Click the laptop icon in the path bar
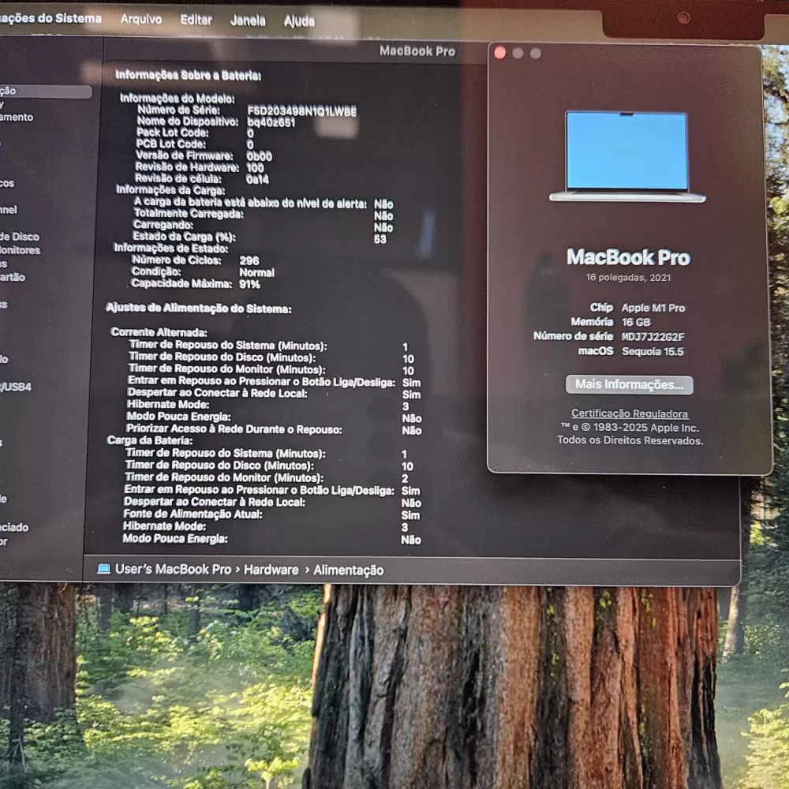This screenshot has height=789, width=789. coord(103,569)
